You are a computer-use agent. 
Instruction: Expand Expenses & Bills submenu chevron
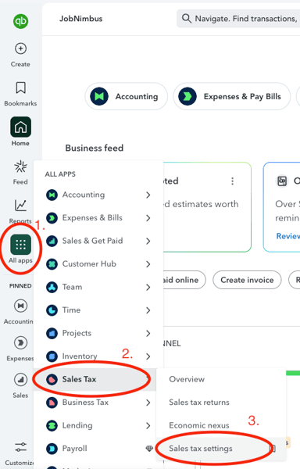pyautogui.click(x=148, y=218)
